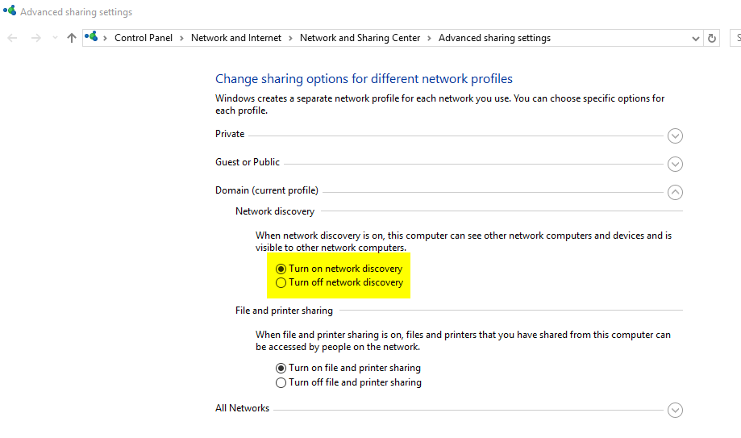Click the Refresh button in address bar
The image size is (741, 438).
point(711,38)
